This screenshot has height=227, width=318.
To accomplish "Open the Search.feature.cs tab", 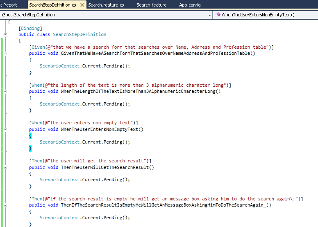I will point(106,5).
